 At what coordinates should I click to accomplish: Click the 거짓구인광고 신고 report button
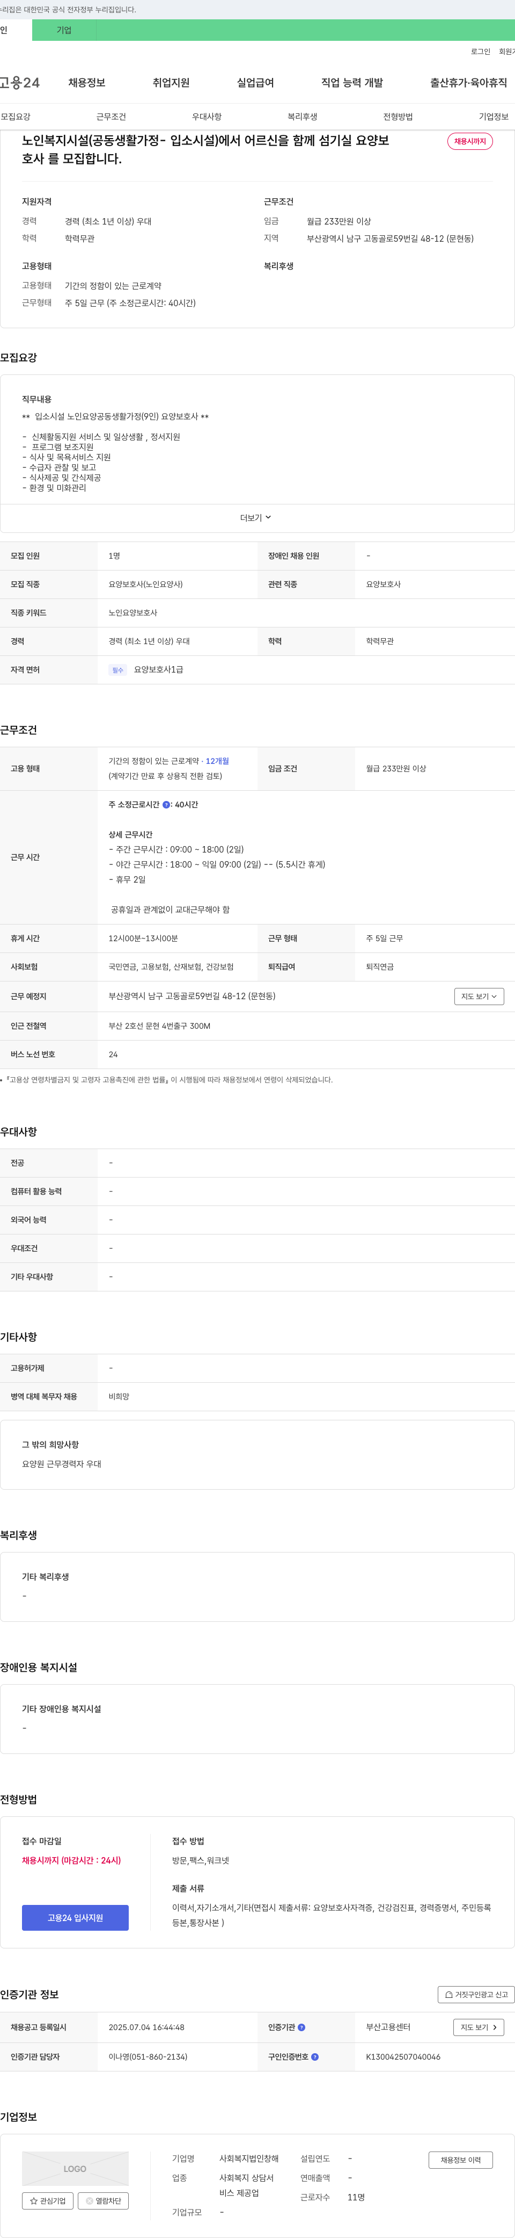[x=476, y=1995]
